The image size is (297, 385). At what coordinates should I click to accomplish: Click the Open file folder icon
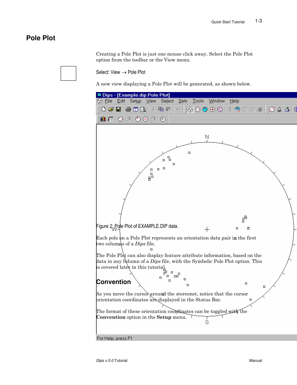coord(111,109)
